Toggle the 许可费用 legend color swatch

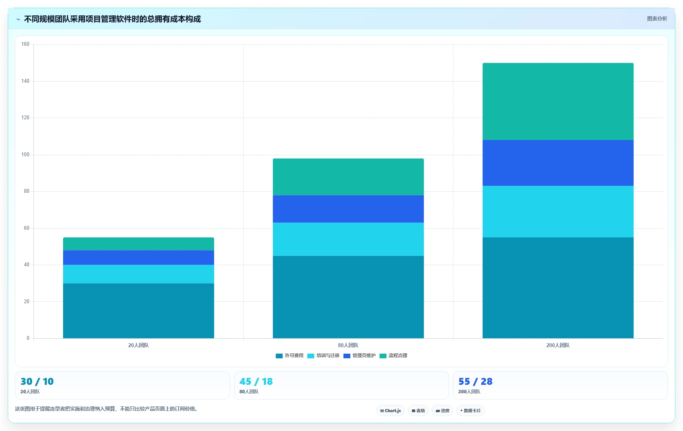coord(279,356)
